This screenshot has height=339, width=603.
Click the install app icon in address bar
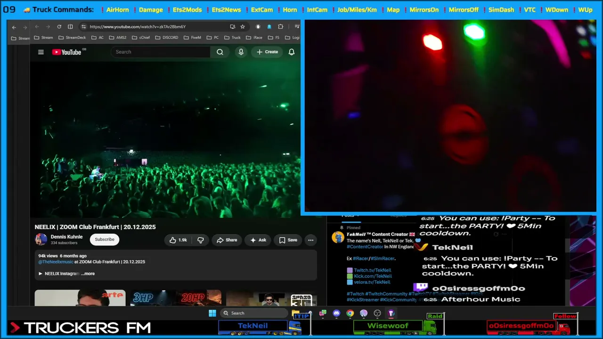pyautogui.click(x=232, y=27)
